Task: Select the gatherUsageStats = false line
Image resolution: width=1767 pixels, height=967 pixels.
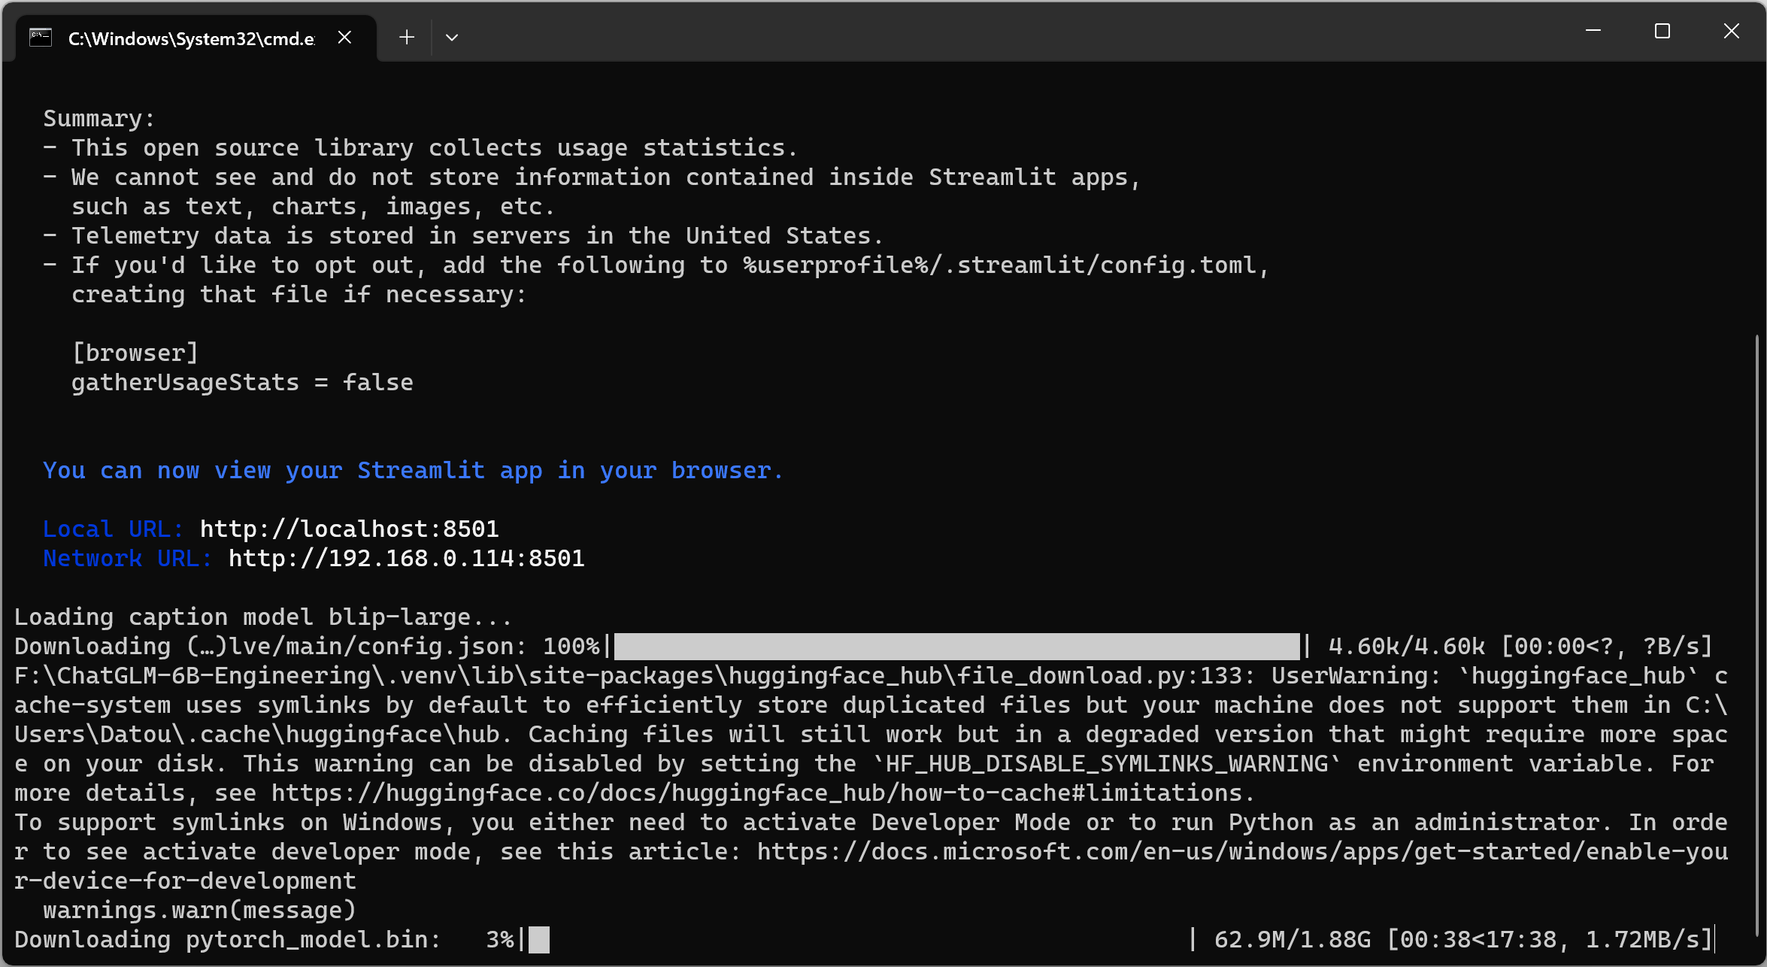Action: (242, 382)
